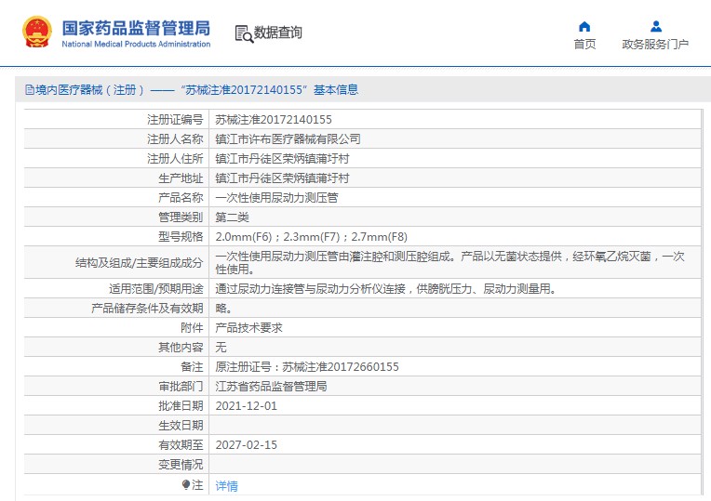711x501 pixels.
Task: Select the 结构及组成 description text
Action: pos(449,263)
